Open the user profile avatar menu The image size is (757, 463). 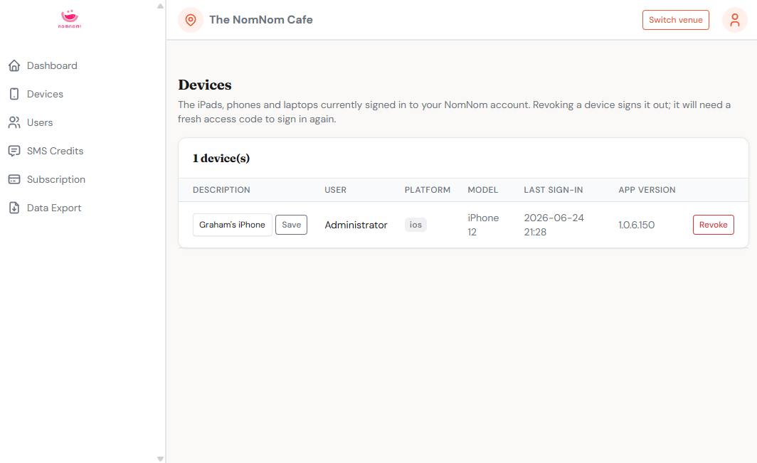(x=735, y=20)
